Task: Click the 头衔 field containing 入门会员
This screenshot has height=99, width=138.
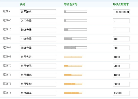Action: coord(38,21)
